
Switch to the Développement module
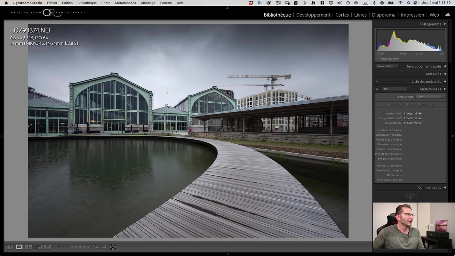pyautogui.click(x=313, y=15)
